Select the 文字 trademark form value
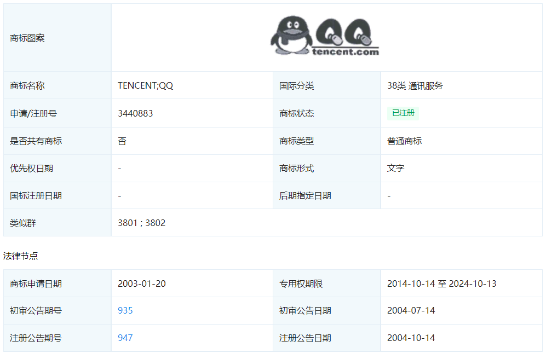 [x=395, y=168]
